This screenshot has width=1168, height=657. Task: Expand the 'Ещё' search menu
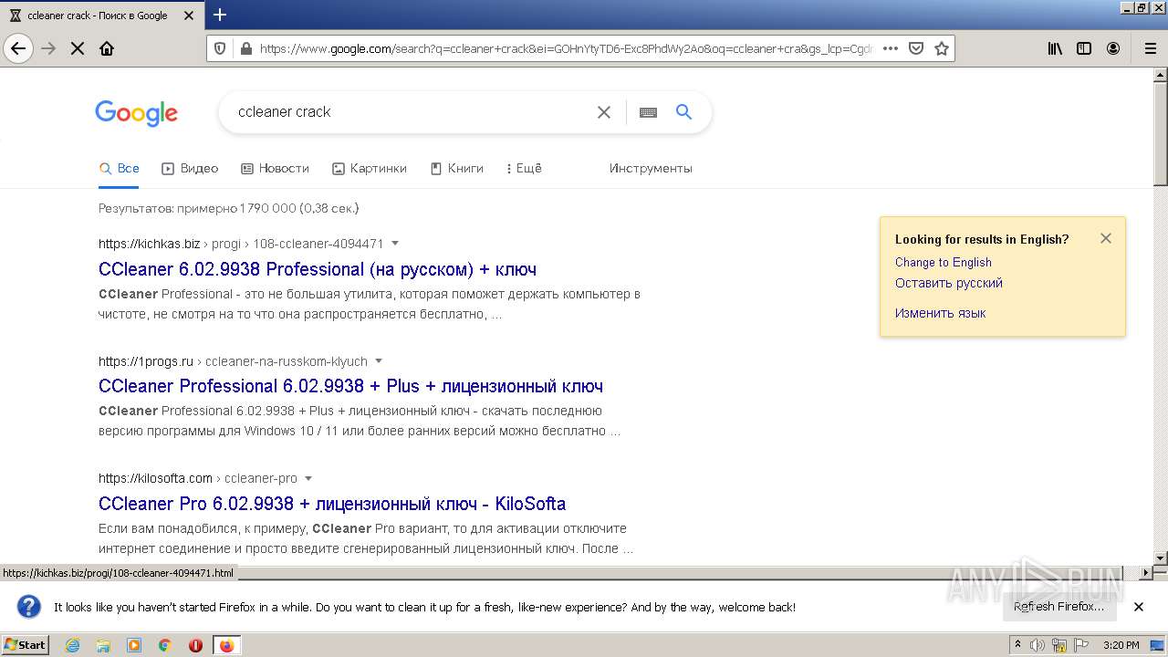pos(524,168)
